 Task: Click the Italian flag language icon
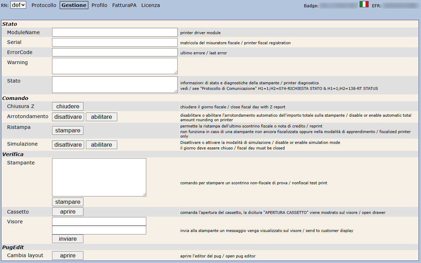tap(364, 5)
